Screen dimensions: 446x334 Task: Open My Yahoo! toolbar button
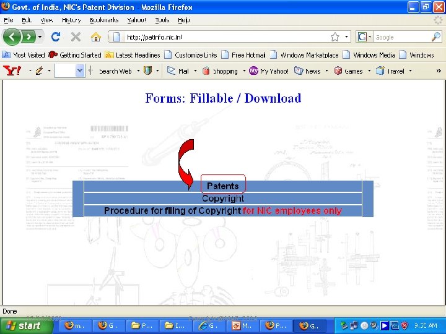tap(268, 71)
